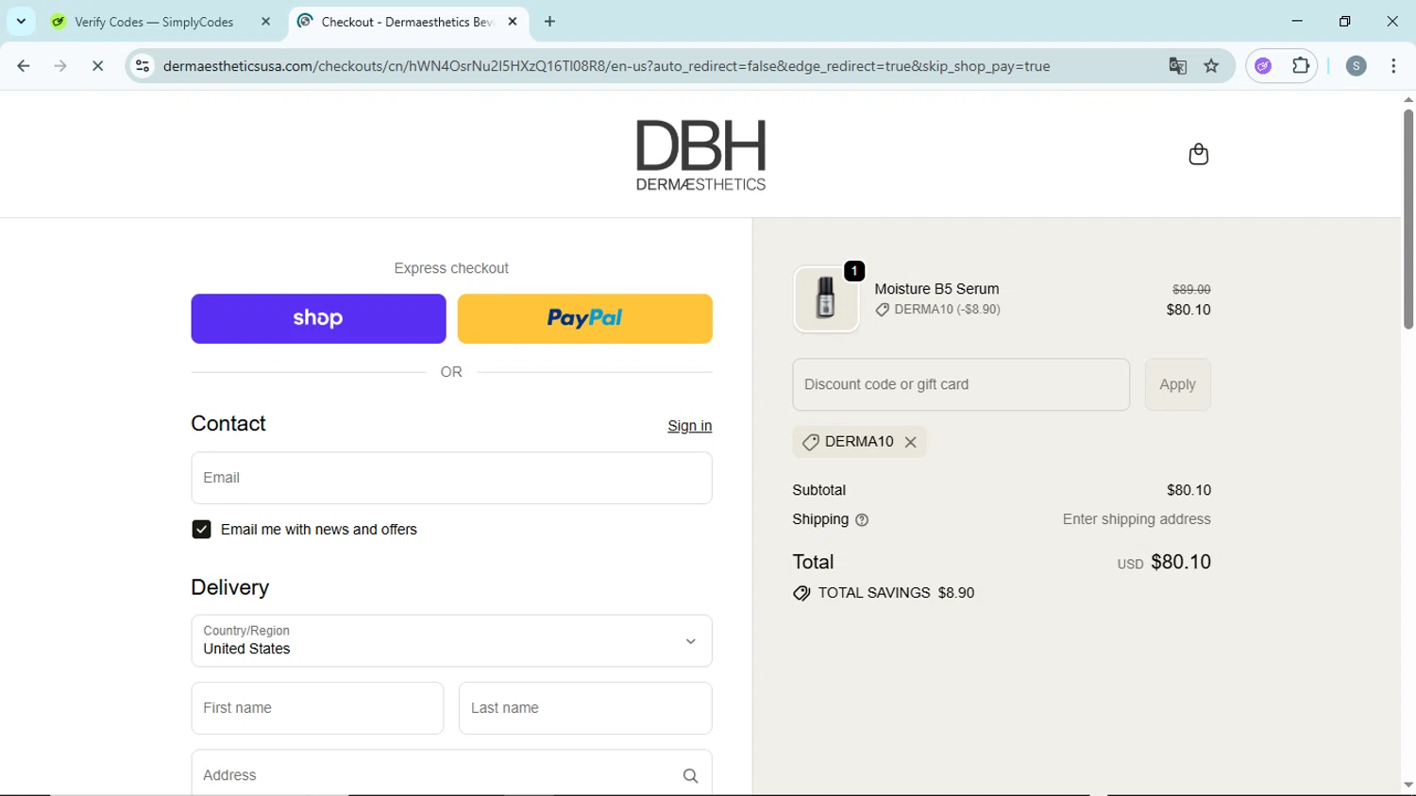Click the Discount code or gift card field
Screen dimensions: 1416x796
pos(961,384)
